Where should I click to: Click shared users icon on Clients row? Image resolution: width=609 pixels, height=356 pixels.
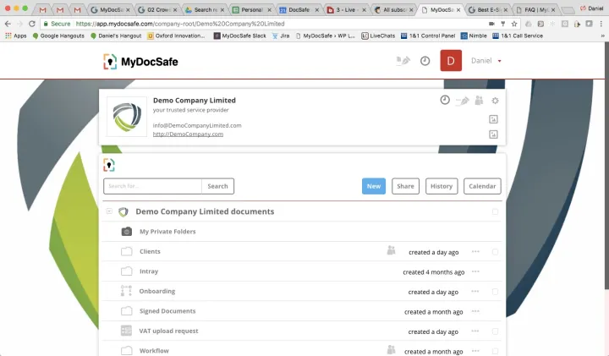[391, 251]
